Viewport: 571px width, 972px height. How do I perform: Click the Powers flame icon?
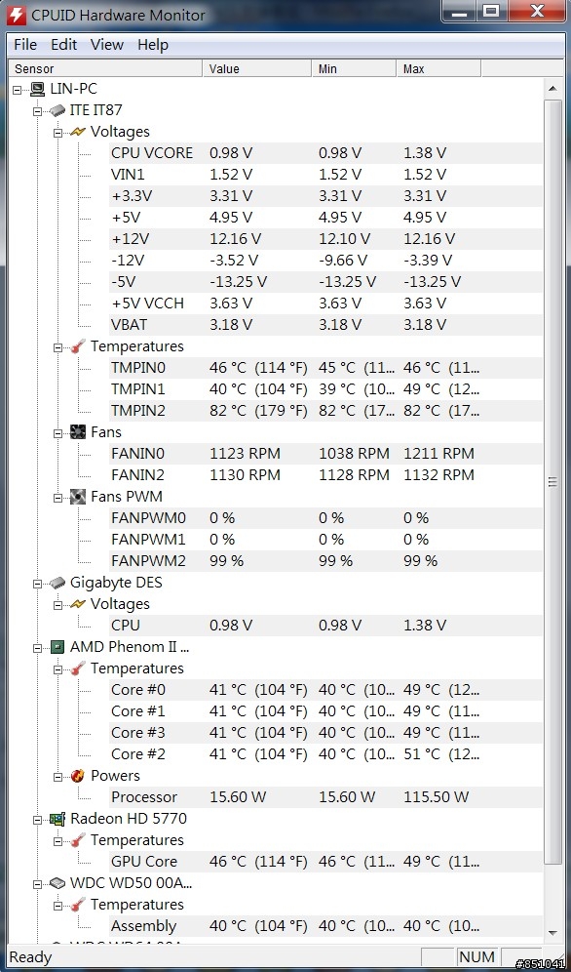[78, 776]
